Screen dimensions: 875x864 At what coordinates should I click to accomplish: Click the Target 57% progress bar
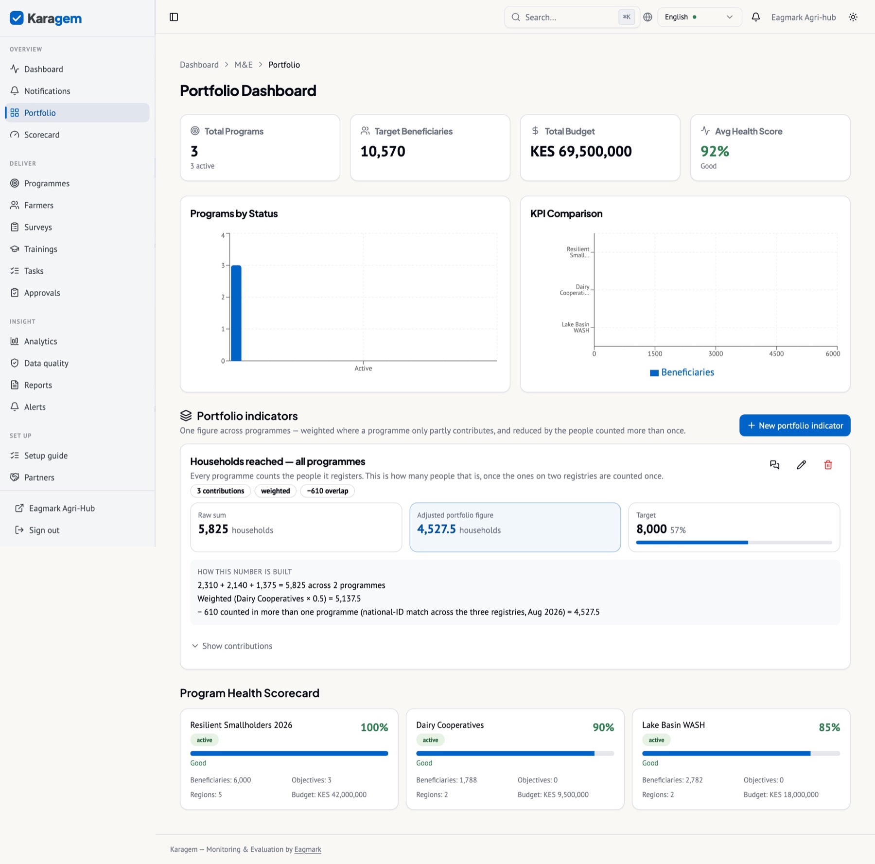734,542
